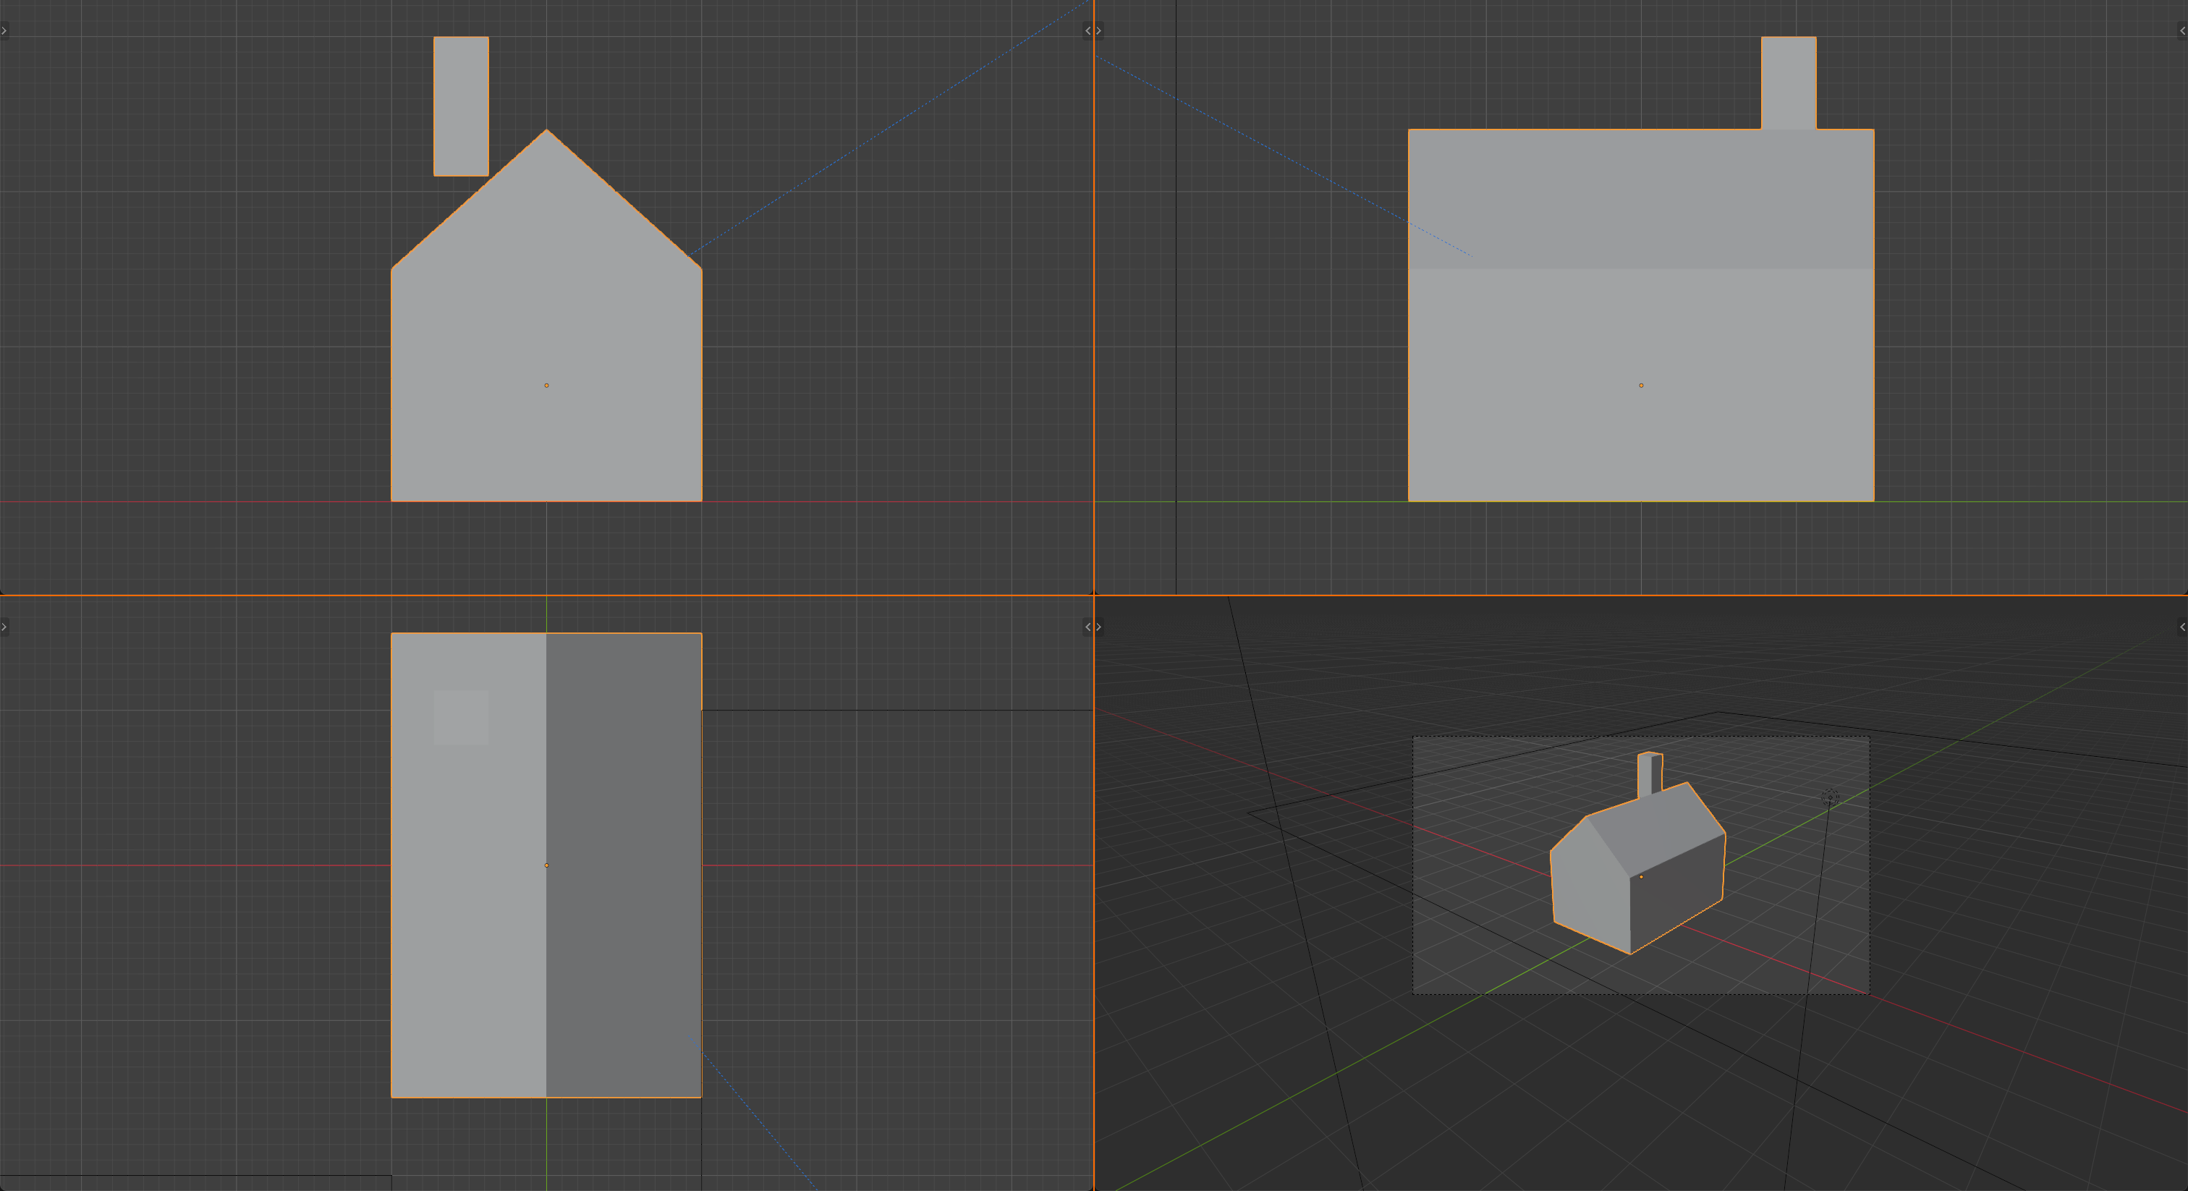Expand the sidebar in the bottom-left top view
Image resolution: width=2188 pixels, height=1191 pixels.
tap(1087, 627)
